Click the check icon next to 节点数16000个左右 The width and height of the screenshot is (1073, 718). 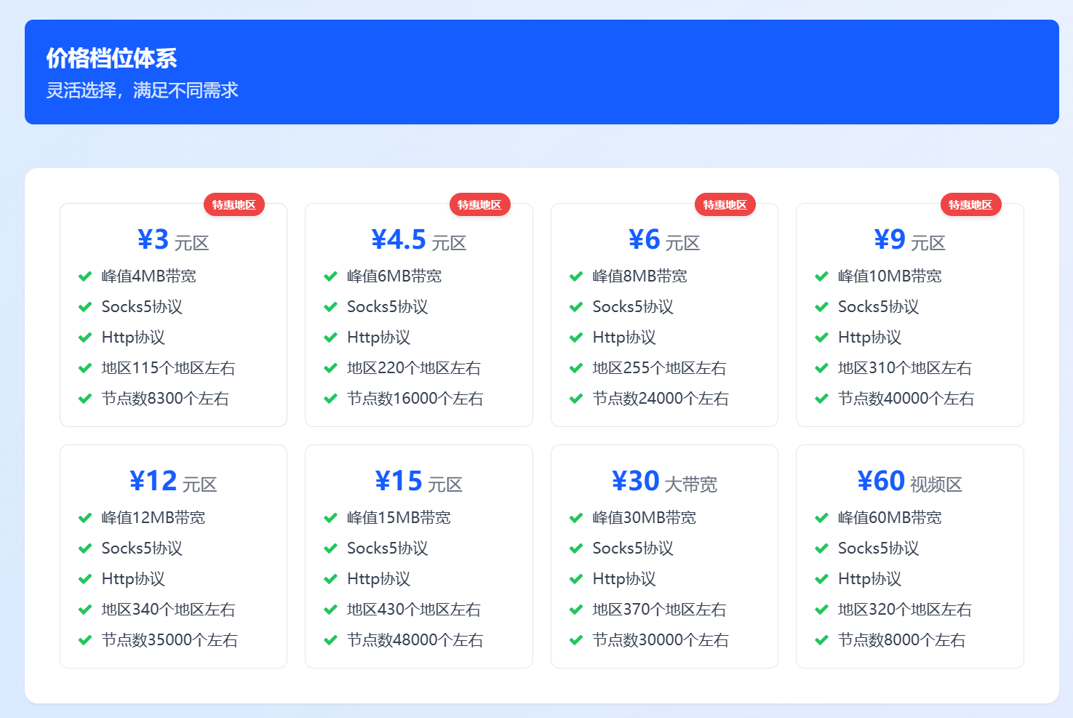click(330, 399)
